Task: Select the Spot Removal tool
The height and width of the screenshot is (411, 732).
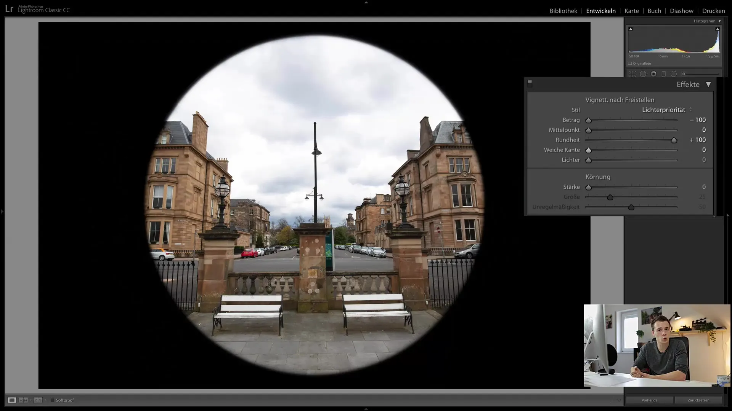Action: pos(643,74)
